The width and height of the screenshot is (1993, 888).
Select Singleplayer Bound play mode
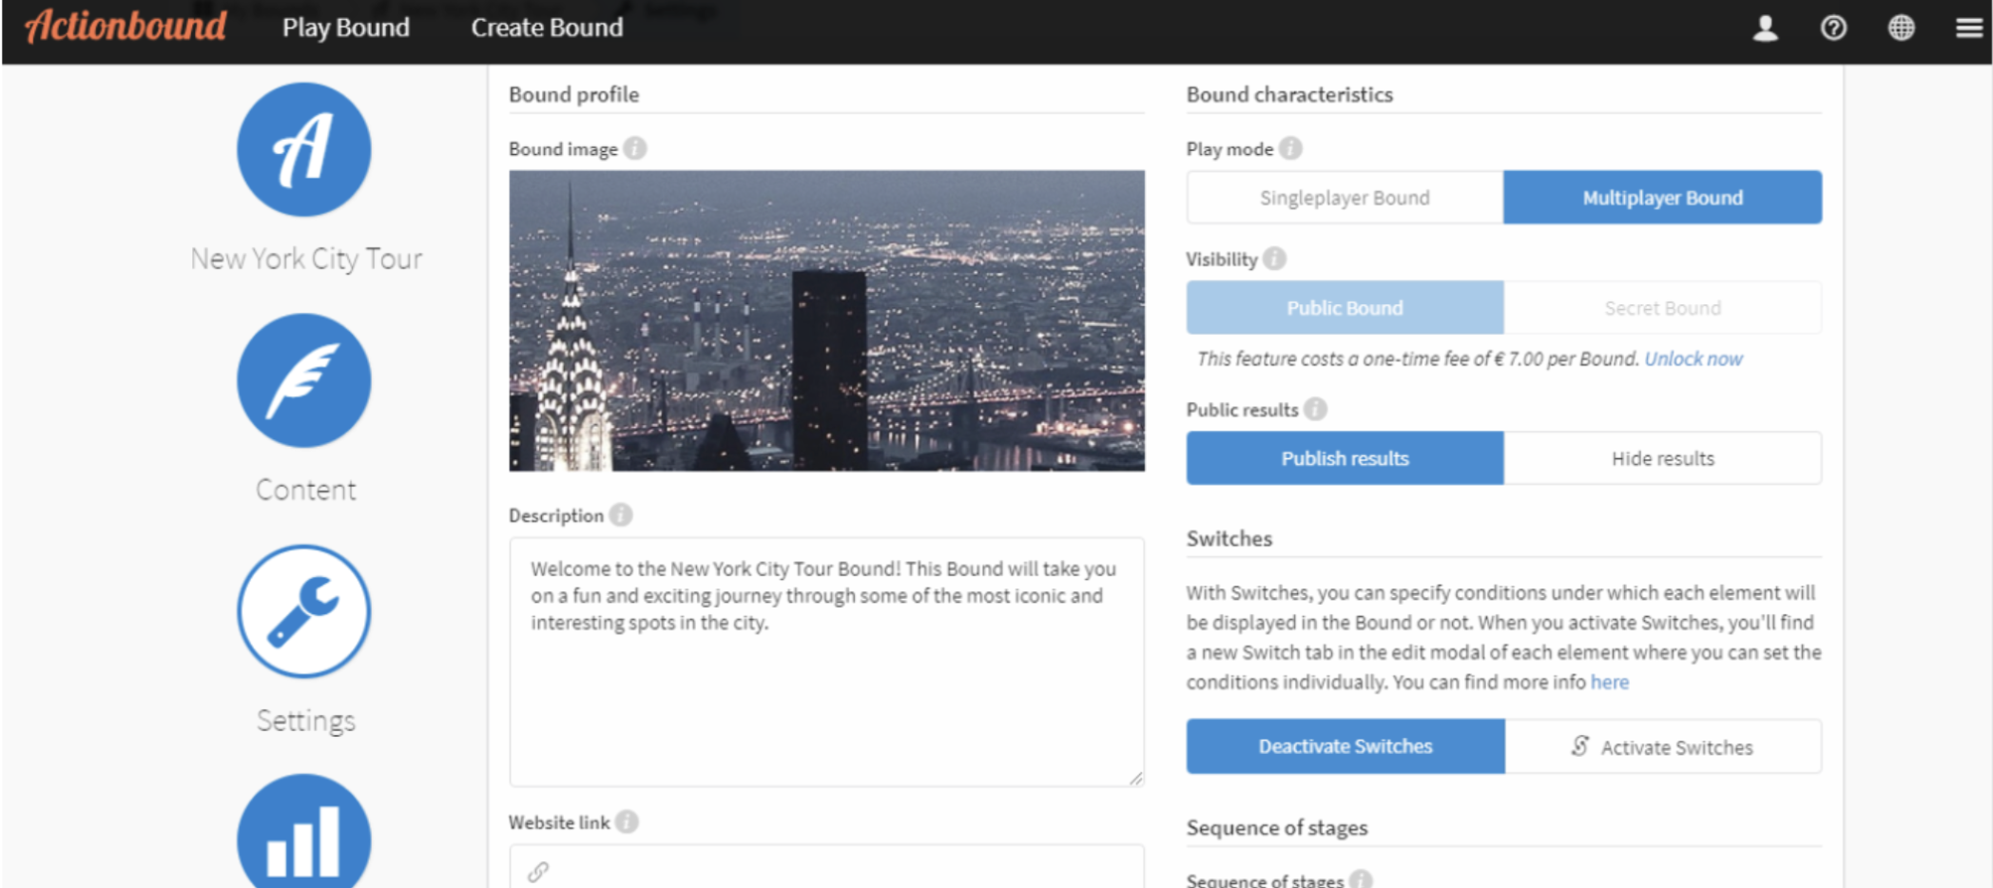click(x=1345, y=198)
